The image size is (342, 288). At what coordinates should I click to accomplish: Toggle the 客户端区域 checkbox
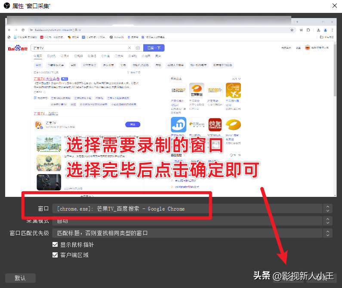click(55, 255)
